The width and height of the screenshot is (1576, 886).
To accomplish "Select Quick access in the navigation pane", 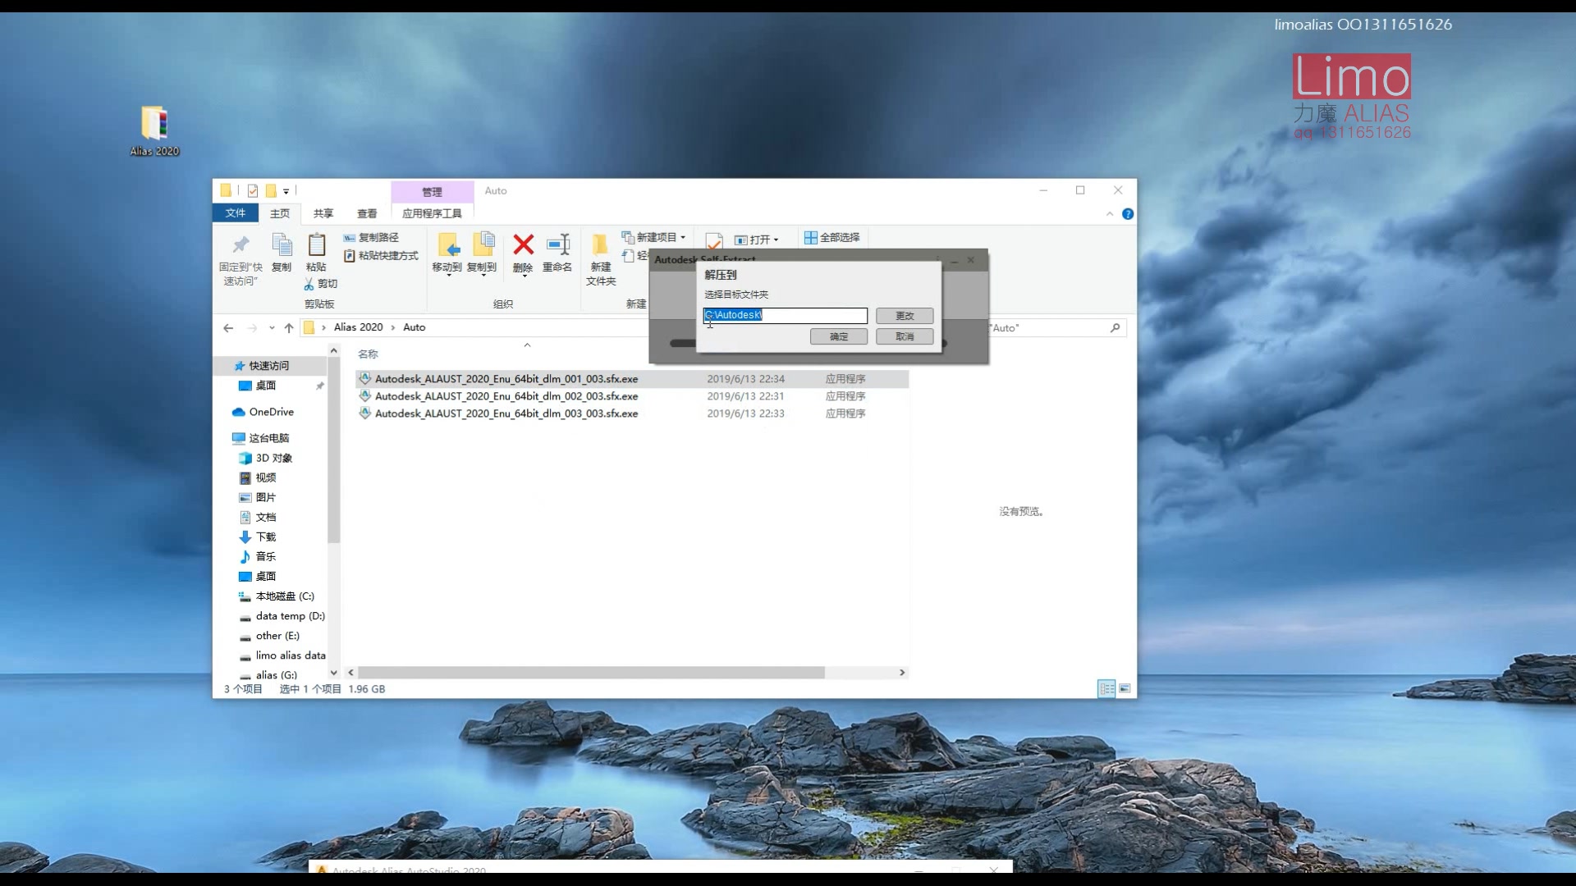I will pos(268,366).
